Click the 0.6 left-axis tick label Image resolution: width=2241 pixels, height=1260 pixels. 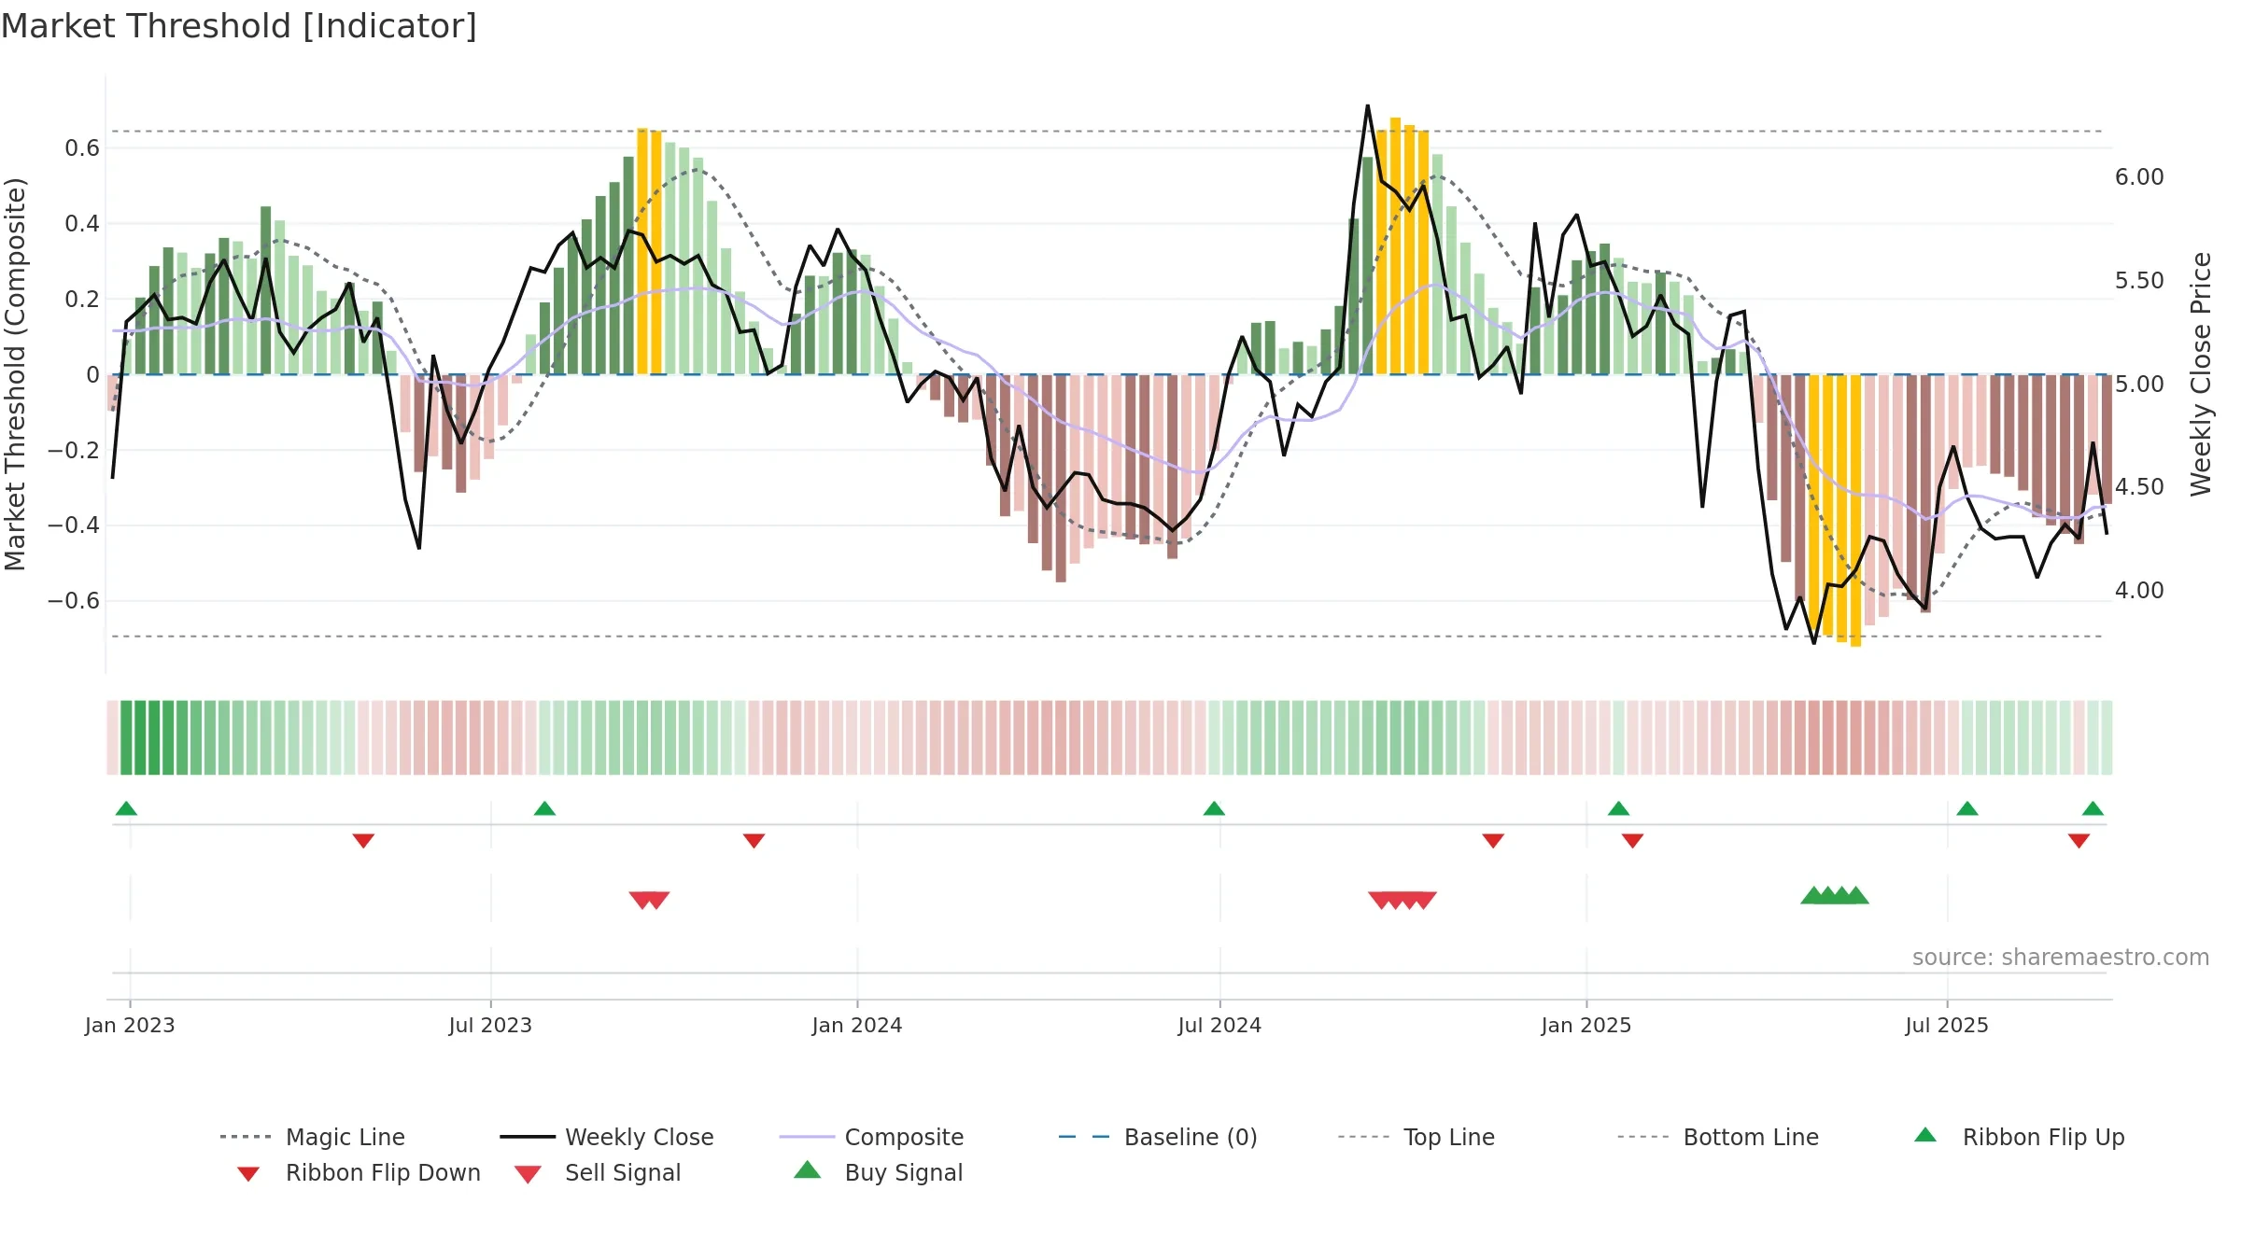pos(82,148)
